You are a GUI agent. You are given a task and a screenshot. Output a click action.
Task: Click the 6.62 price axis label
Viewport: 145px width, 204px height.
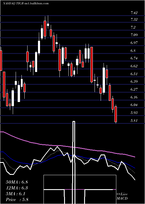coord(134,66)
